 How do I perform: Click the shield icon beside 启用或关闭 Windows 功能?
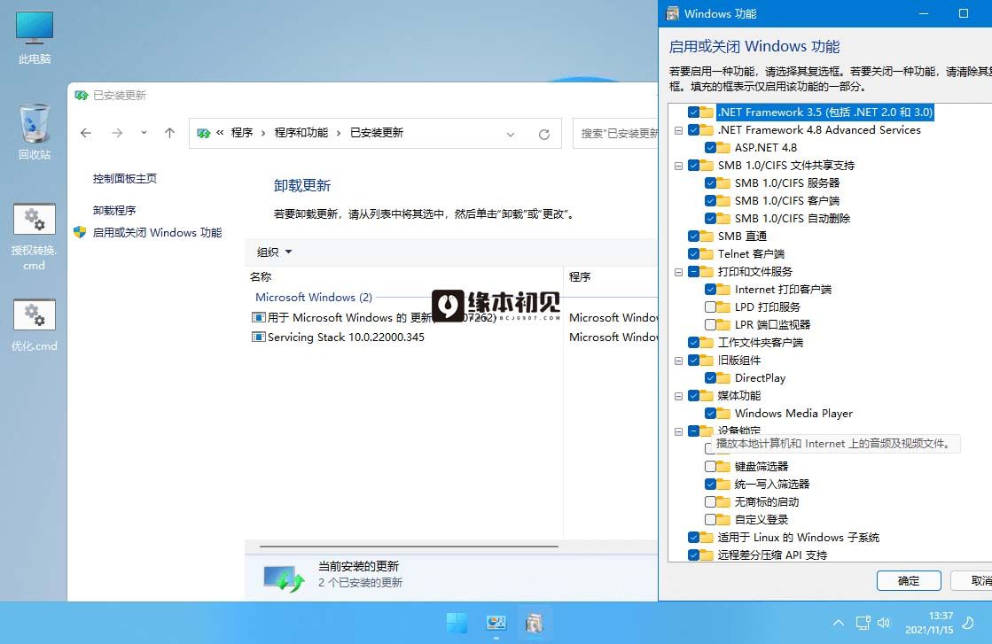click(80, 232)
